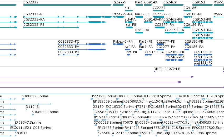The height and width of the screenshot is (137, 224).
Task: Select transcript scf-RB
Action: [x=131, y=24]
